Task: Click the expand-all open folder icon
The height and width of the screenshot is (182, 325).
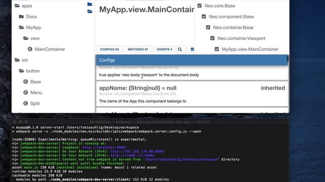Action: pos(90,11)
